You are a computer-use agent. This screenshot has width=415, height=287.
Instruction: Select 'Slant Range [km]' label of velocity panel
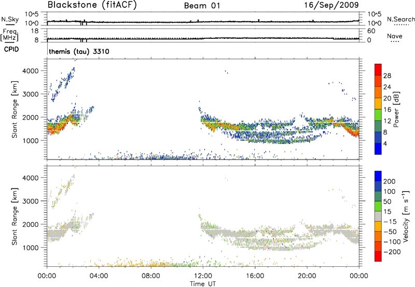15,217
